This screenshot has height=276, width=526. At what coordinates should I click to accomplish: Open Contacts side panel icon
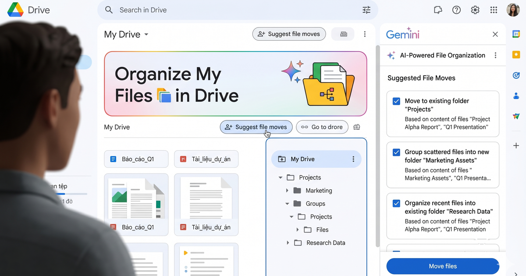tap(516, 96)
